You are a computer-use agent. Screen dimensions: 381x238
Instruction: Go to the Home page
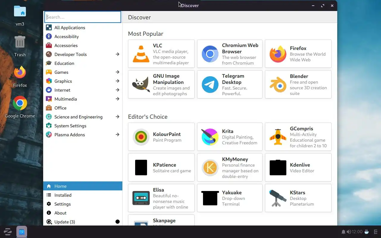[83, 186]
